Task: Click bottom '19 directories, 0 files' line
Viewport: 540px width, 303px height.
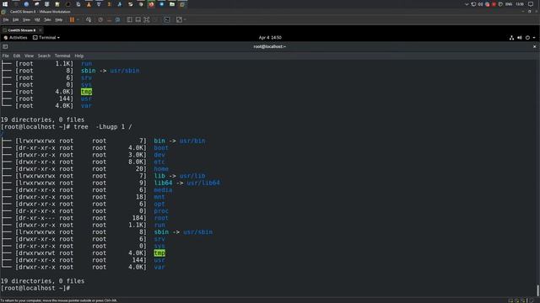Action: tap(42, 281)
